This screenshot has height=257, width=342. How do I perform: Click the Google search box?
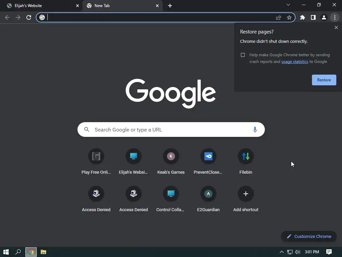point(171,130)
